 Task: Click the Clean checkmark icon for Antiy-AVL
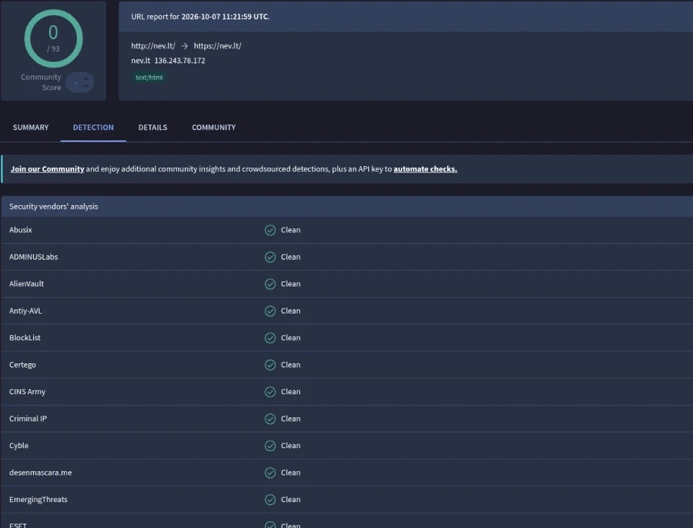click(270, 311)
